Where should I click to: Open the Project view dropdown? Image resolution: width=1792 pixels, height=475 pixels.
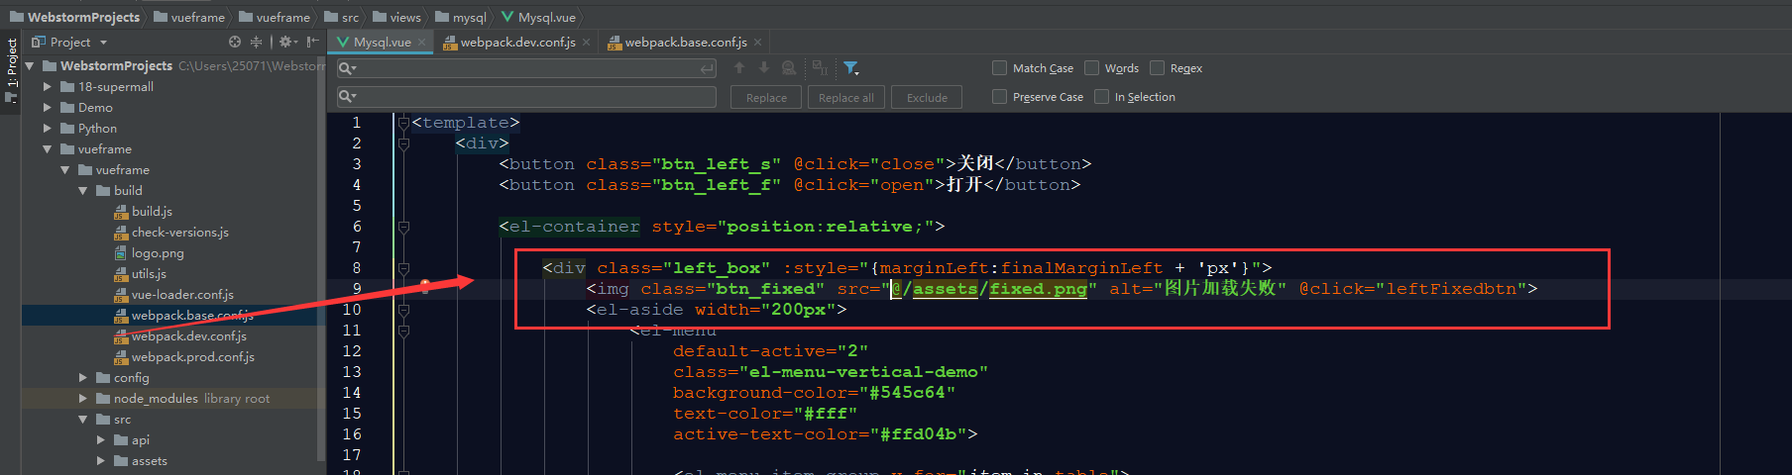[x=103, y=43]
